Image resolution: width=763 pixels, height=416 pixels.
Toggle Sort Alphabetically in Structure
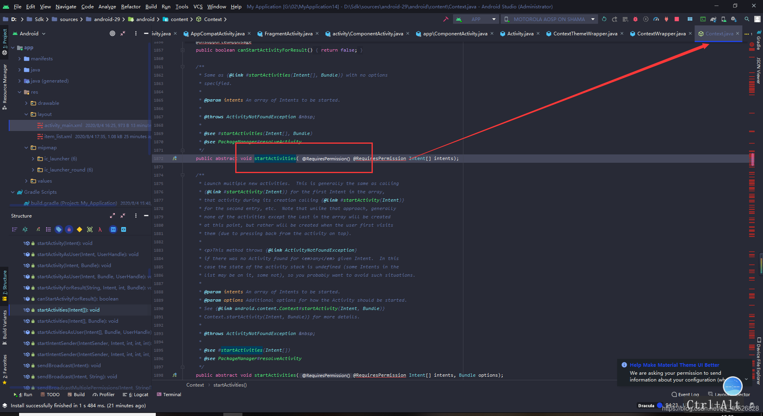coord(25,229)
